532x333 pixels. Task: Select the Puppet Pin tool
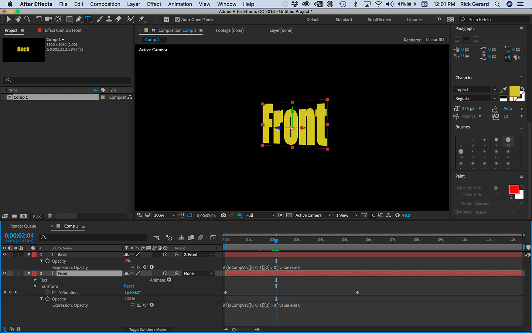click(x=141, y=19)
